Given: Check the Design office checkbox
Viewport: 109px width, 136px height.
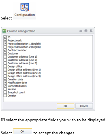Looking at the screenshot, I should coord(5,66).
